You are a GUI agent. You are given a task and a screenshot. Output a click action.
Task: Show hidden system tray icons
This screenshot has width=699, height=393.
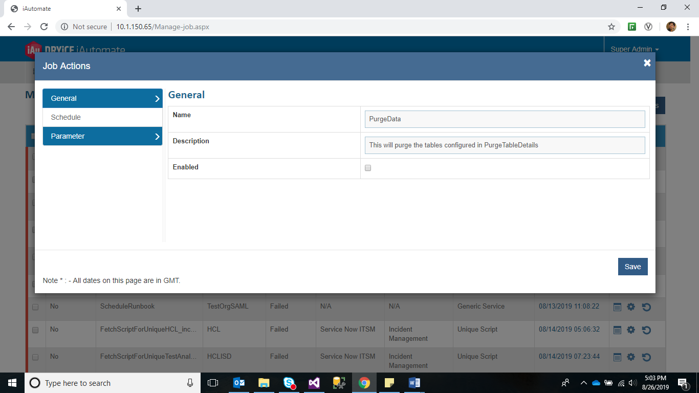click(x=583, y=383)
